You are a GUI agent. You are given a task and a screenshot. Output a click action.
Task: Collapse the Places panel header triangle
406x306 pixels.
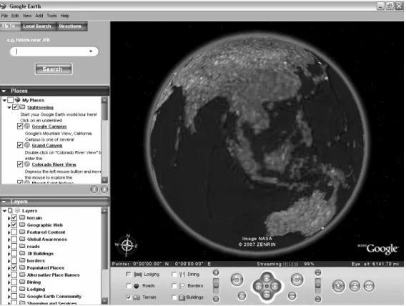click(x=4, y=91)
